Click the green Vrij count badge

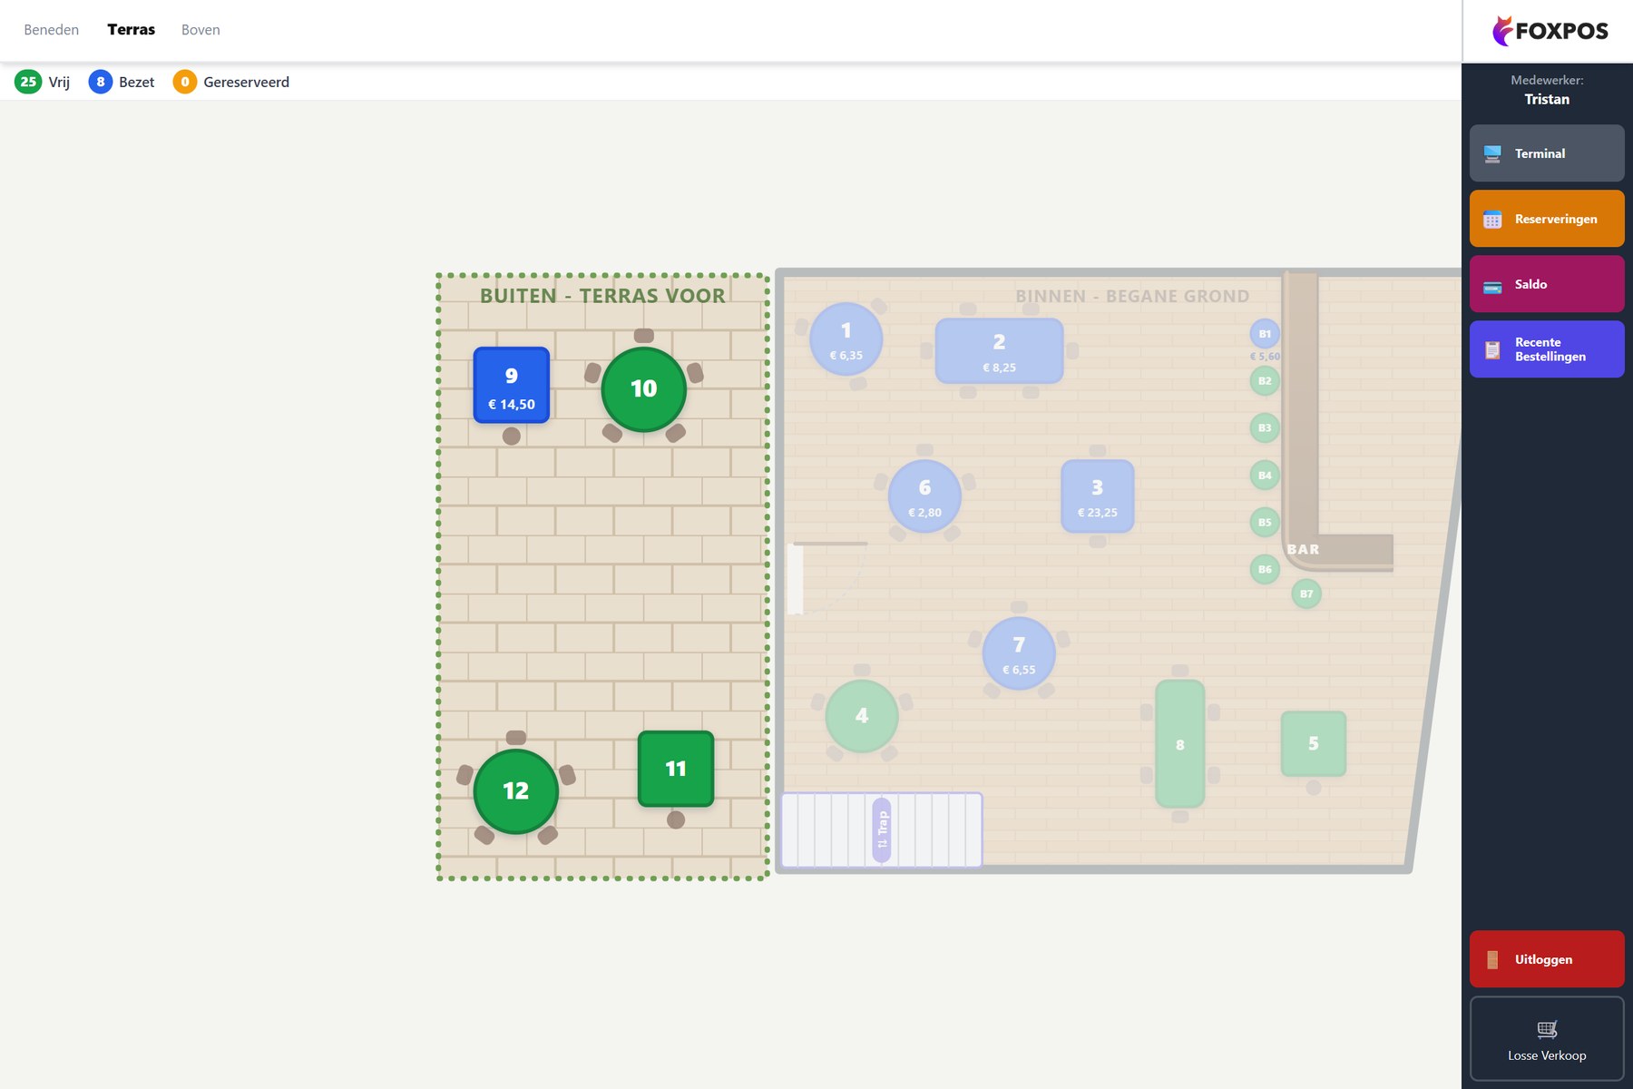click(x=28, y=82)
